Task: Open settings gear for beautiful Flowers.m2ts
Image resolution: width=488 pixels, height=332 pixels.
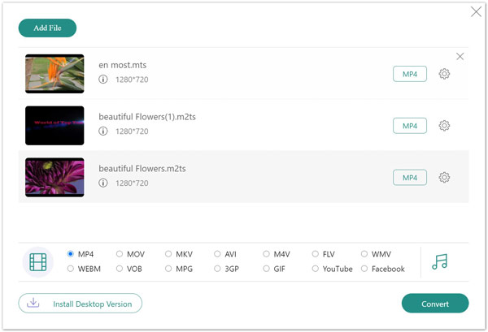Action: click(x=444, y=177)
